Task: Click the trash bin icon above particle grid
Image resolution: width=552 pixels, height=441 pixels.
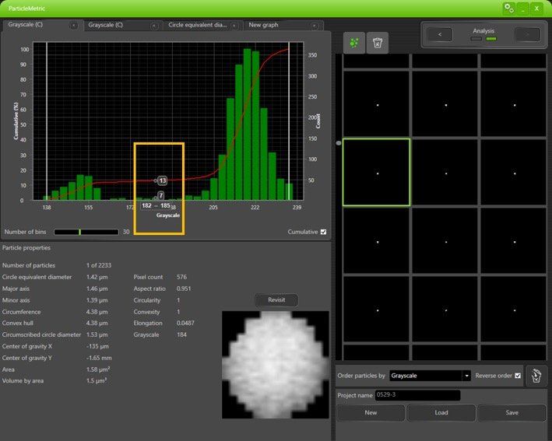Action: [377, 44]
